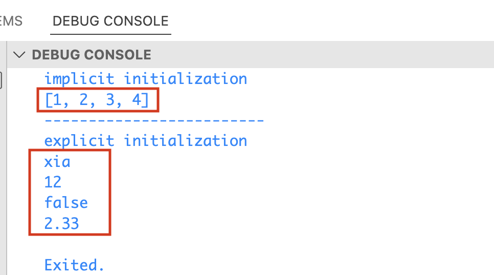Click the number 4 in the list output
This screenshot has height=275, width=494.
136,100
